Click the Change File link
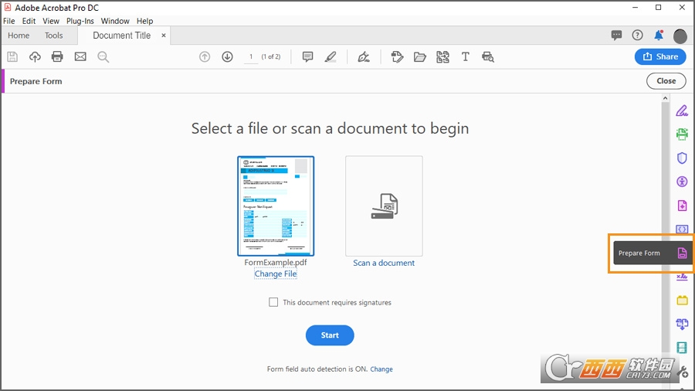This screenshot has height=391, width=695. click(x=275, y=274)
